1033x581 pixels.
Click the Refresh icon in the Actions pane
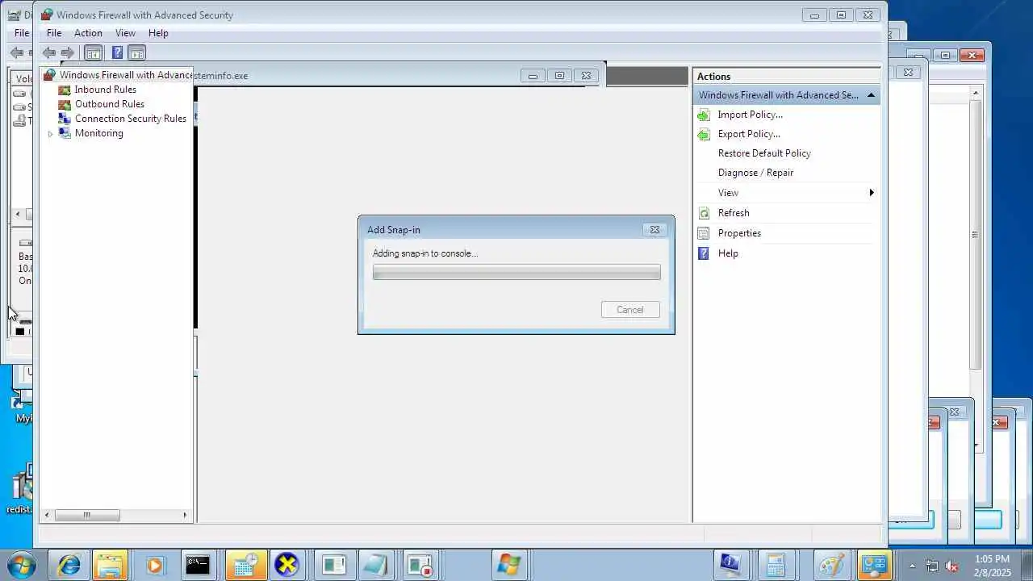tap(704, 213)
